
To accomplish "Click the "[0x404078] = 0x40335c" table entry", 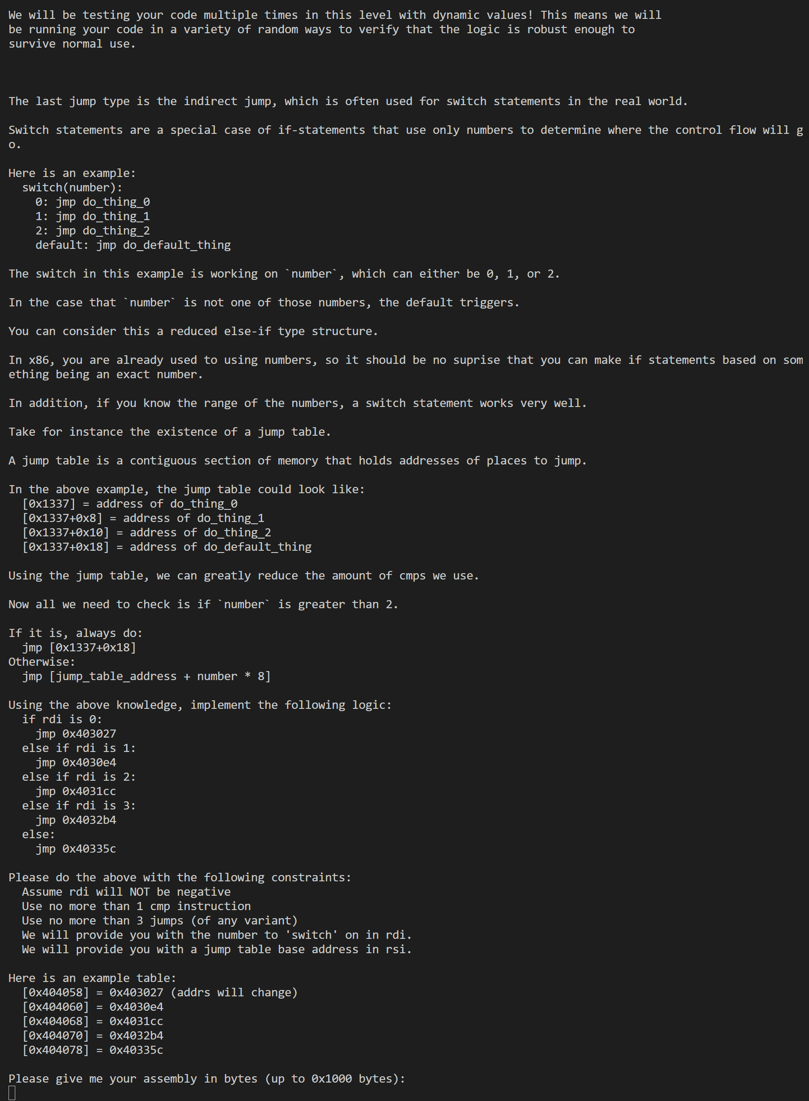I will click(x=92, y=1050).
